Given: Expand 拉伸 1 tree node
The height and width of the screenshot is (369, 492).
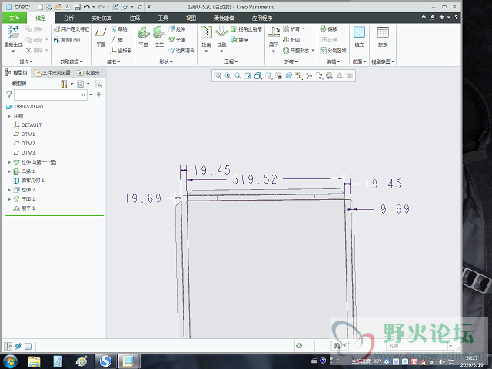Looking at the screenshot, I should [x=9, y=162].
